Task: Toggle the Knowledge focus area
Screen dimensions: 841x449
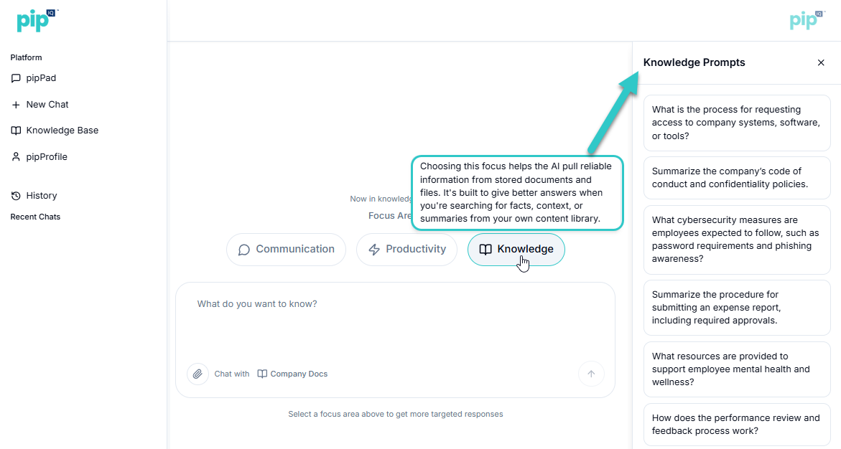Action: (x=516, y=250)
